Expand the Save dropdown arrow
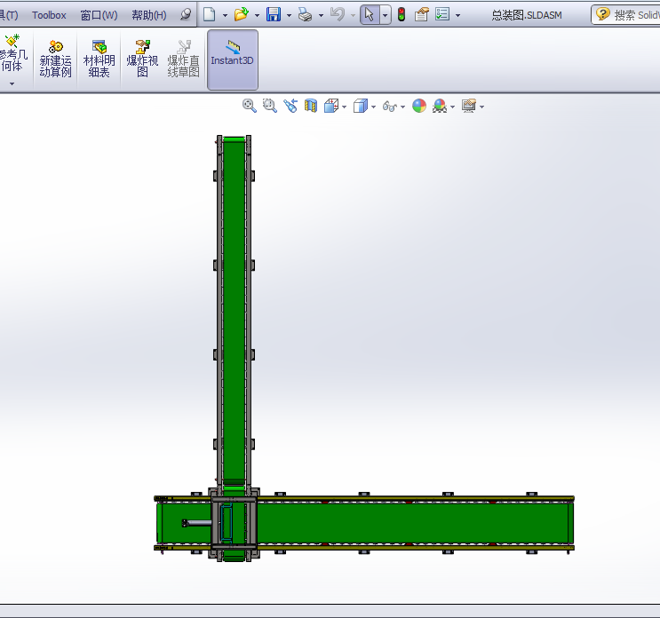This screenshot has height=618, width=660. [x=289, y=16]
